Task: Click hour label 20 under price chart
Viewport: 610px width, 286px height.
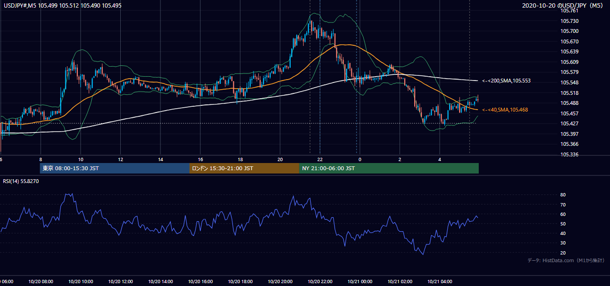Action: click(x=280, y=159)
